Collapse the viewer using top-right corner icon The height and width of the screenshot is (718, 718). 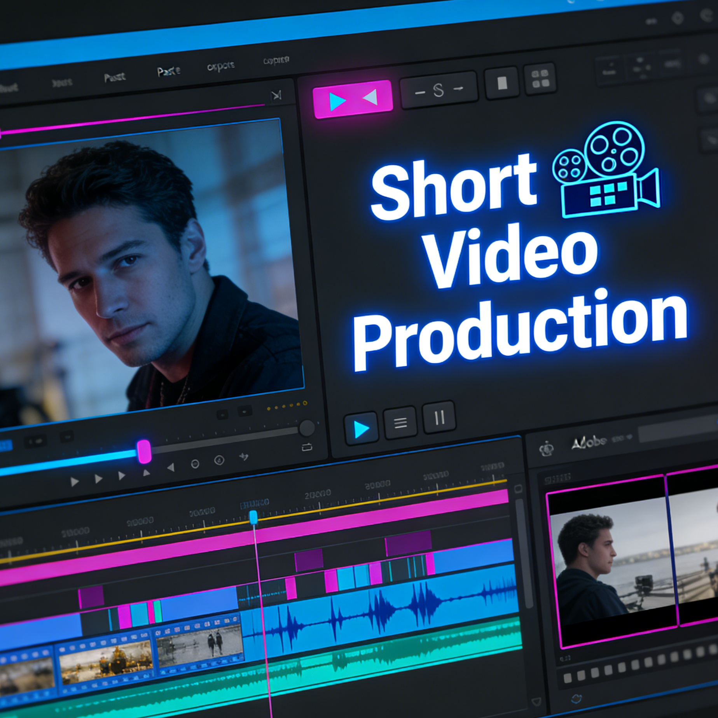coord(276,95)
